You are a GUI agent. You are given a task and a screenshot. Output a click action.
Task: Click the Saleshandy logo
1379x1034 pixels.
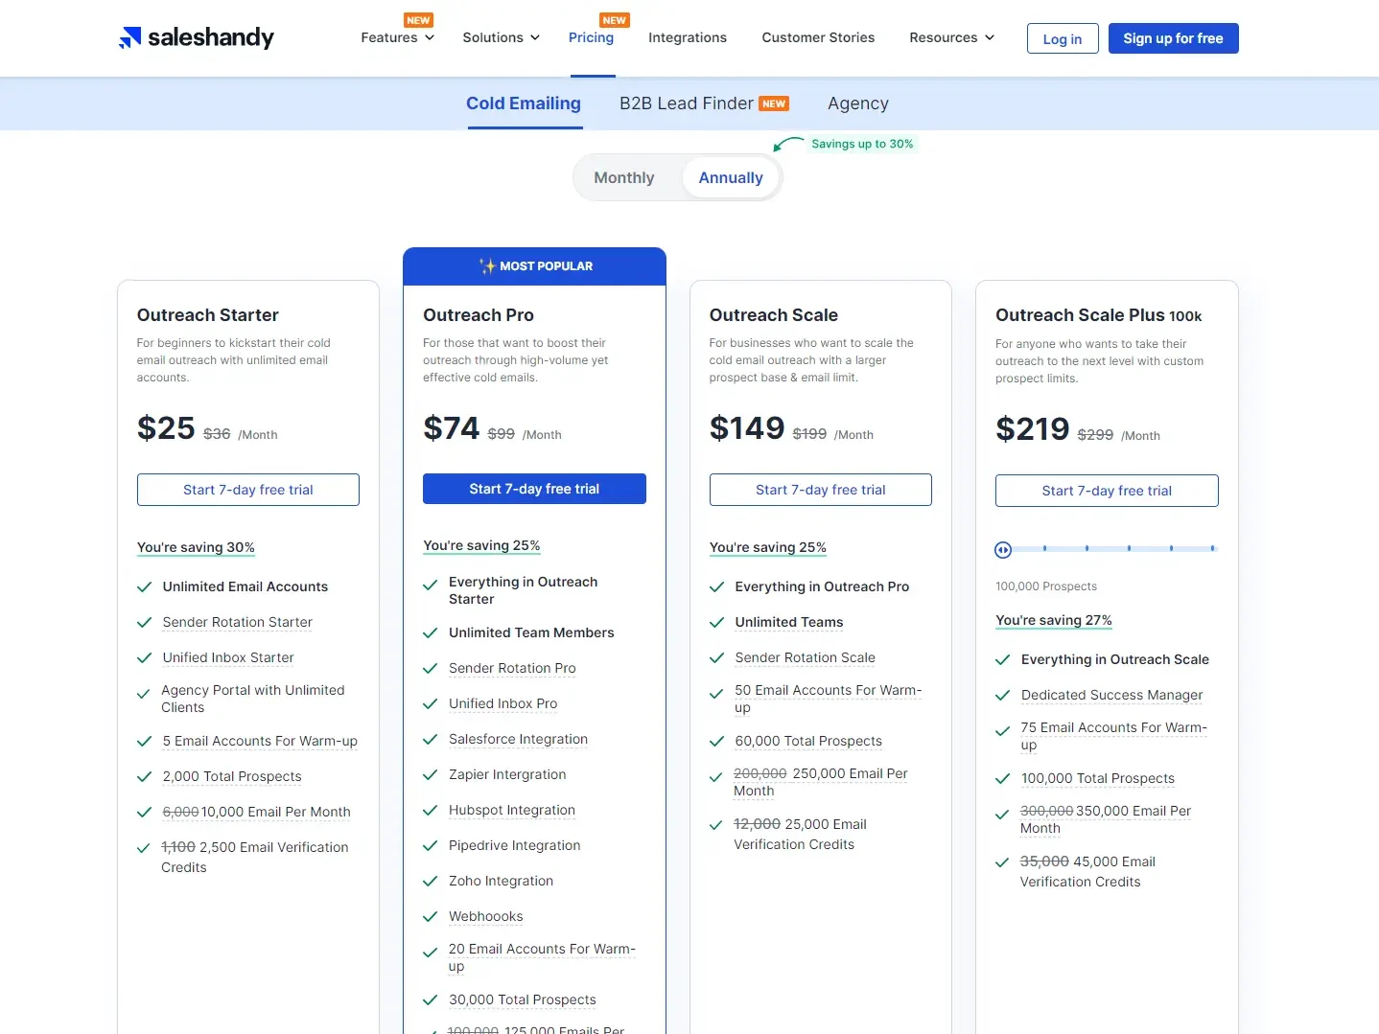[197, 37]
